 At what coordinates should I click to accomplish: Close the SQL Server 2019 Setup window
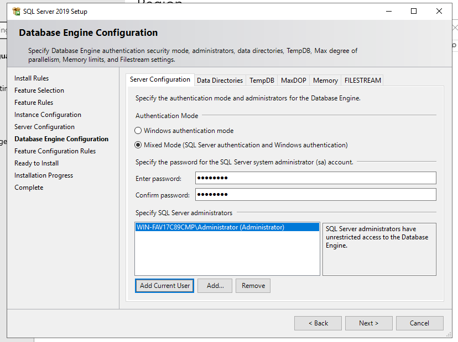tap(439, 12)
